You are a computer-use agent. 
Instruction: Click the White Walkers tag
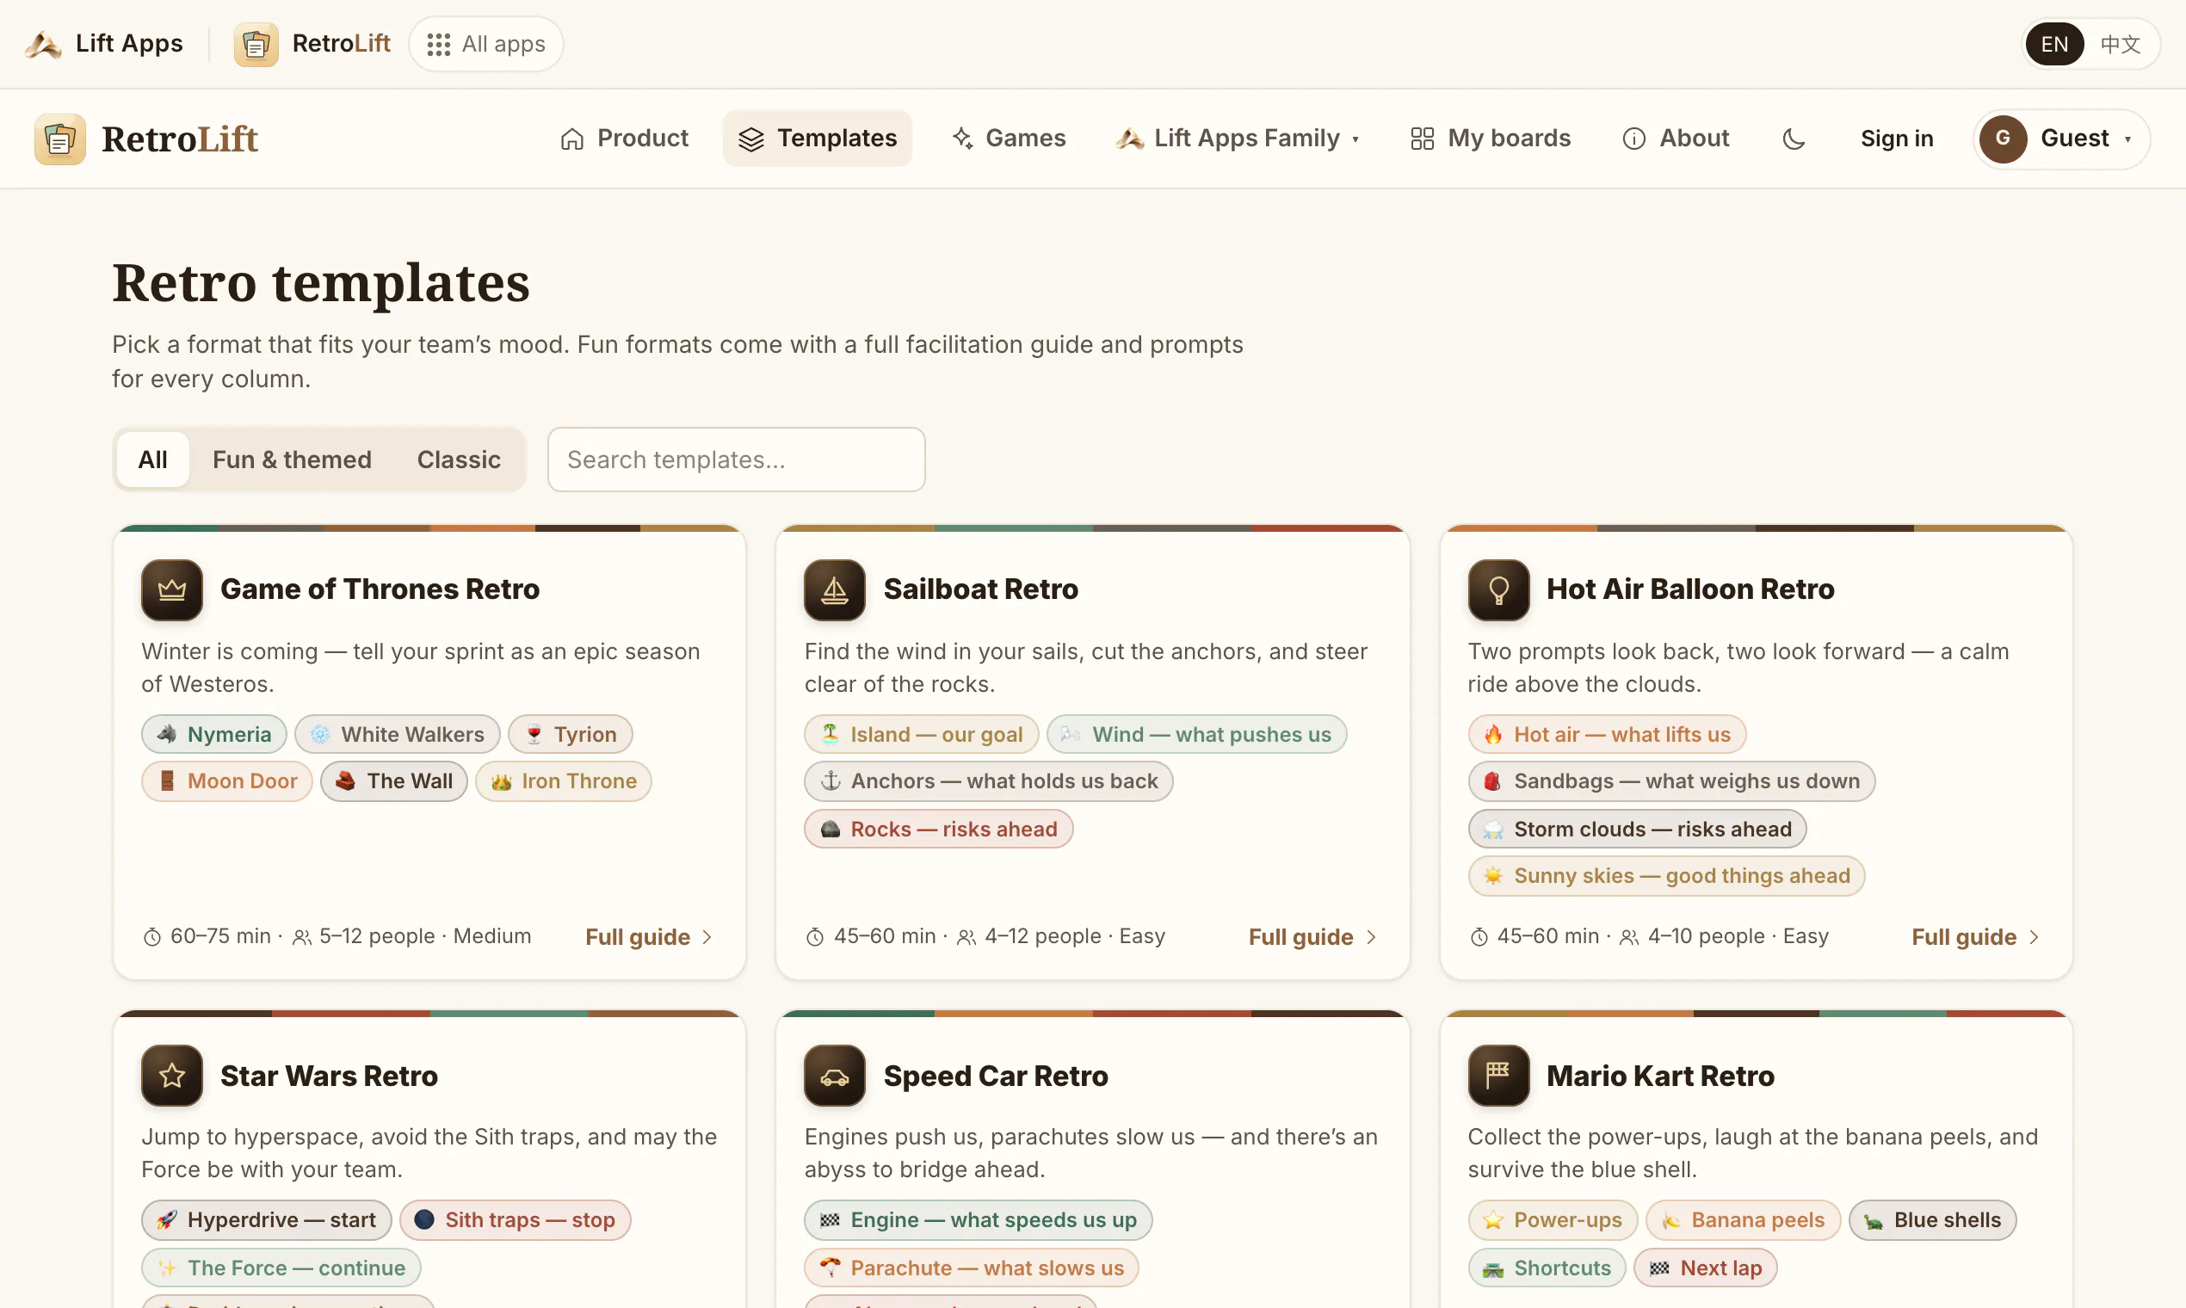[x=398, y=734]
